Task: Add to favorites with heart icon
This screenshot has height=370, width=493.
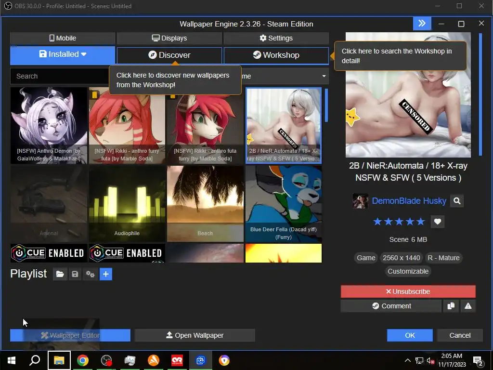Action: coord(437,222)
